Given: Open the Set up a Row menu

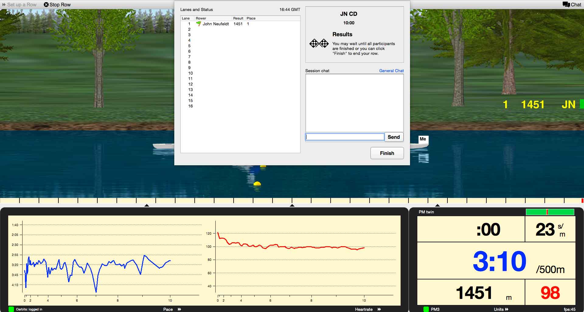Looking at the screenshot, I should pyautogui.click(x=19, y=5).
